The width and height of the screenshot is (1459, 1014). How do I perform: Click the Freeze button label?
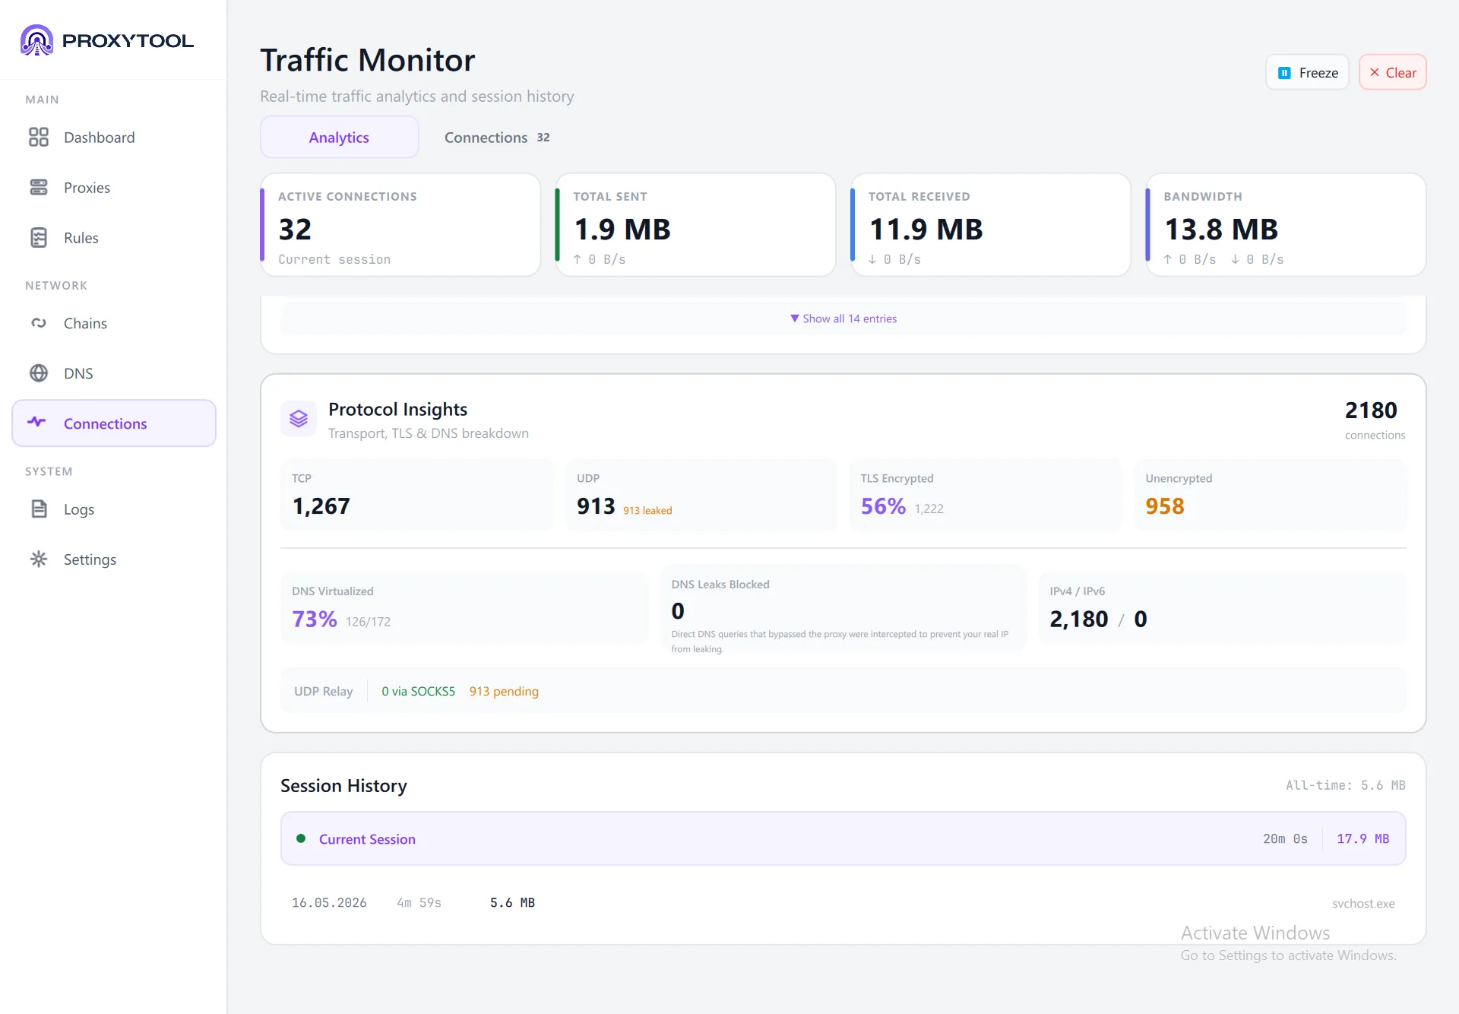[x=1318, y=73]
